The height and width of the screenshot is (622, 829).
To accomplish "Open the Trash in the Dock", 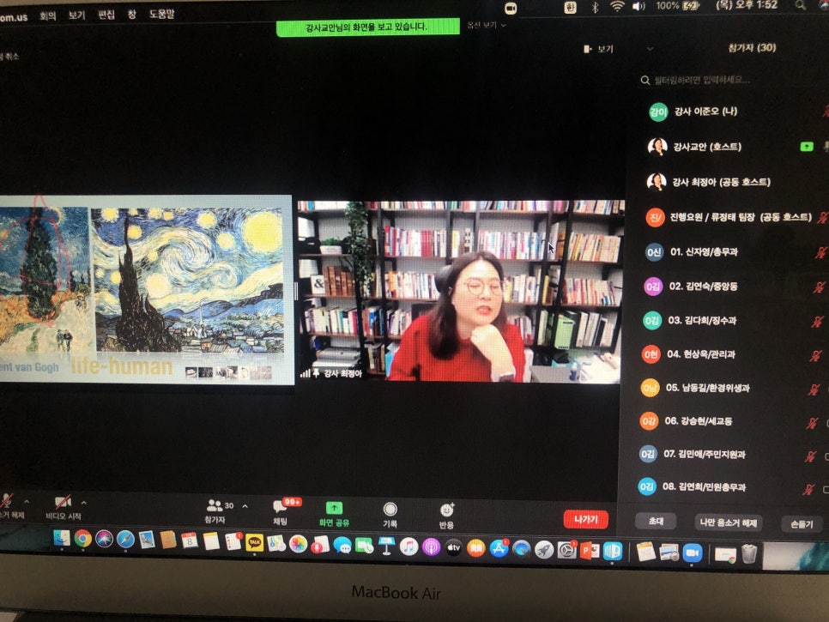I will [749, 554].
